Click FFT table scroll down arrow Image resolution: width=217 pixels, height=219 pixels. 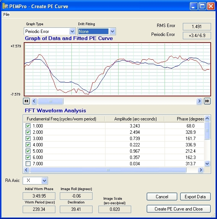207,163
